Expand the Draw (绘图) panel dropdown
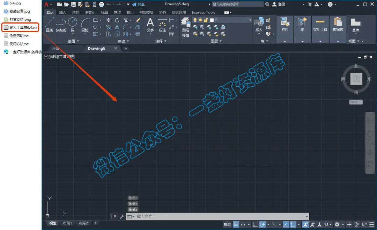 (73, 41)
